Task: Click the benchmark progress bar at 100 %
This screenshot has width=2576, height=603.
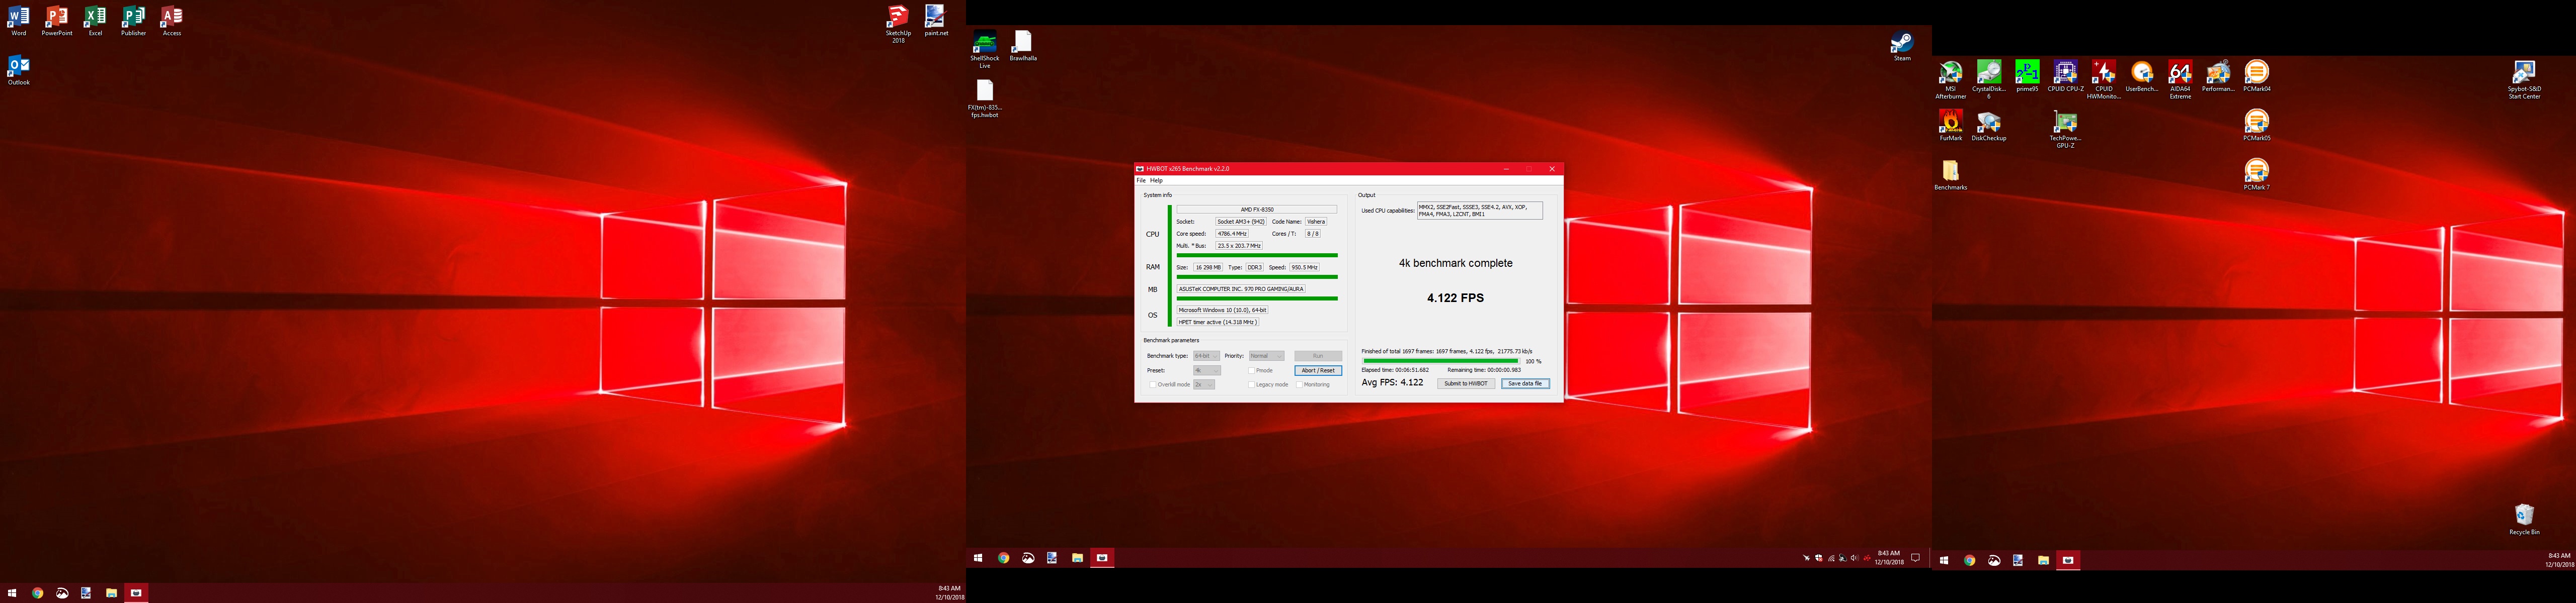Action: (1440, 361)
